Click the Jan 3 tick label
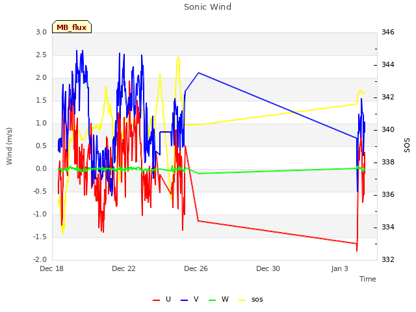The image size is (416, 312). pyautogui.click(x=339, y=268)
